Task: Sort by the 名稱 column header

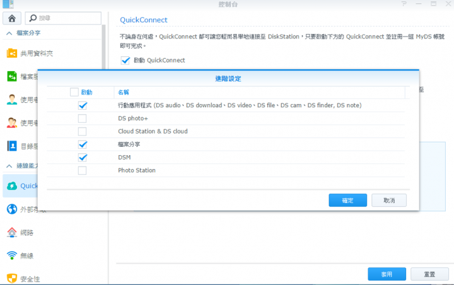Action: 124,93
